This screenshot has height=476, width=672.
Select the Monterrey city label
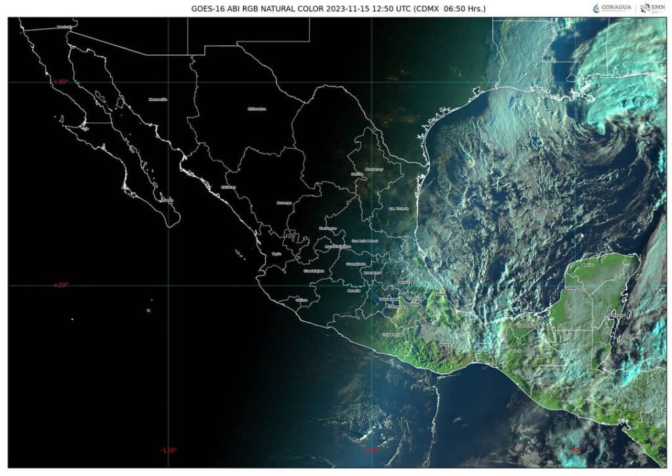coord(373,169)
